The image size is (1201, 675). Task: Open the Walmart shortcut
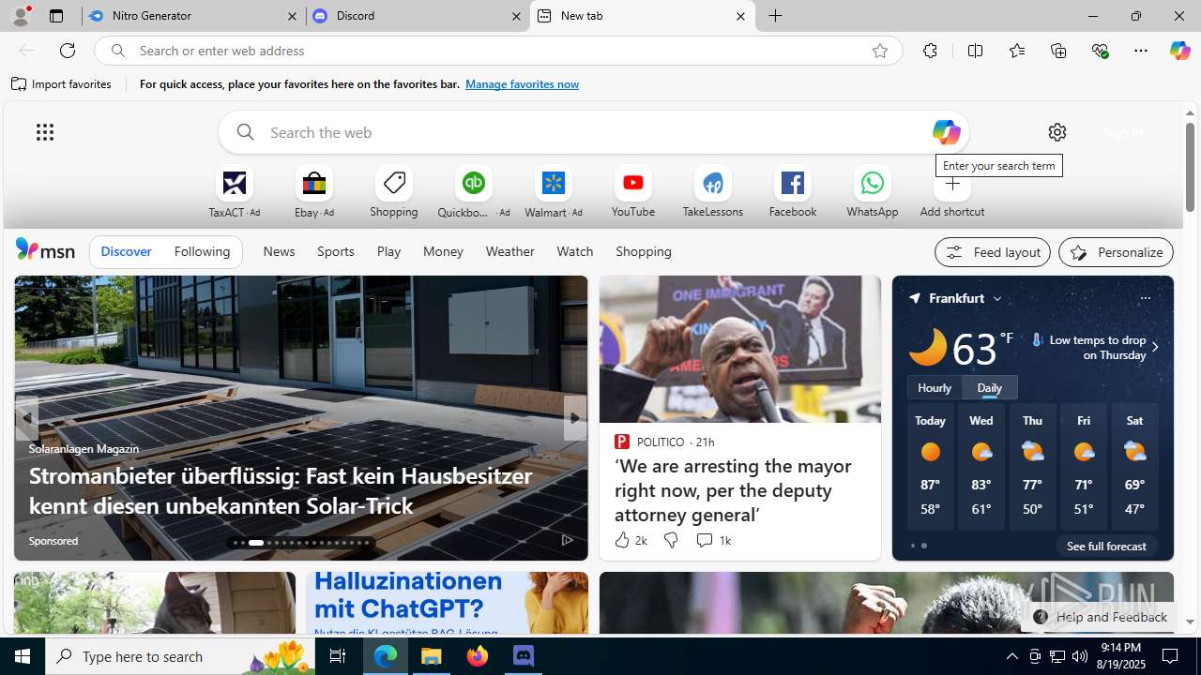click(x=554, y=192)
